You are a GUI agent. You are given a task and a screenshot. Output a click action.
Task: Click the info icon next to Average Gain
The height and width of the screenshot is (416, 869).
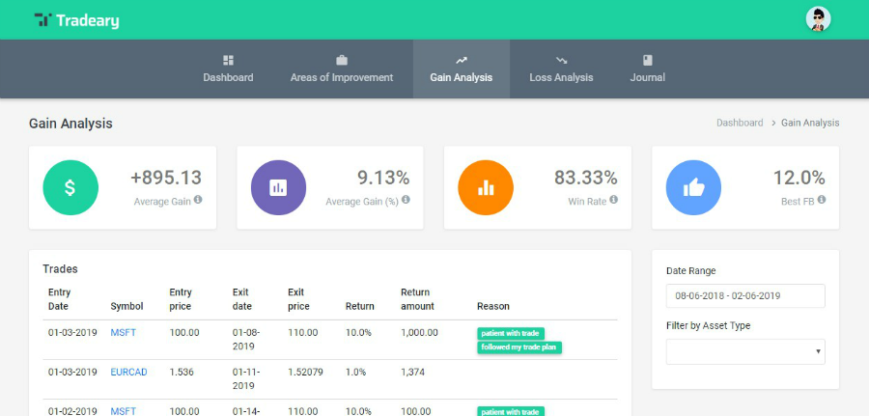pos(198,200)
